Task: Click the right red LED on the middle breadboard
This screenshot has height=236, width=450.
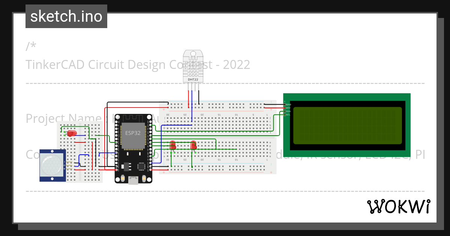Action: [x=194, y=145]
